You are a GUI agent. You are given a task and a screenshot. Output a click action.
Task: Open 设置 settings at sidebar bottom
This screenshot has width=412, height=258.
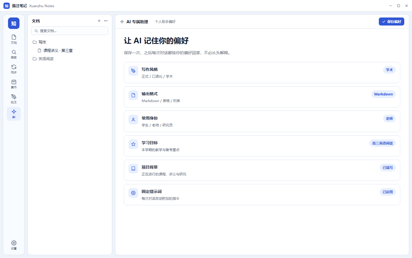point(14,245)
